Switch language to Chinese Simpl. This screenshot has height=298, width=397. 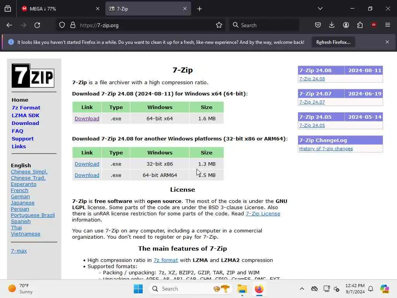click(x=29, y=172)
